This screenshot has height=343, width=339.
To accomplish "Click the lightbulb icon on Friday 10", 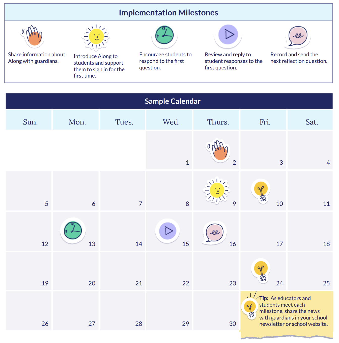I will (261, 191).
